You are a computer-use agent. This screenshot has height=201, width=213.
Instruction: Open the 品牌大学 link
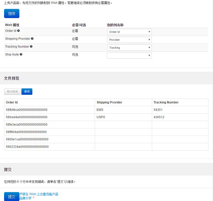coord(24,198)
